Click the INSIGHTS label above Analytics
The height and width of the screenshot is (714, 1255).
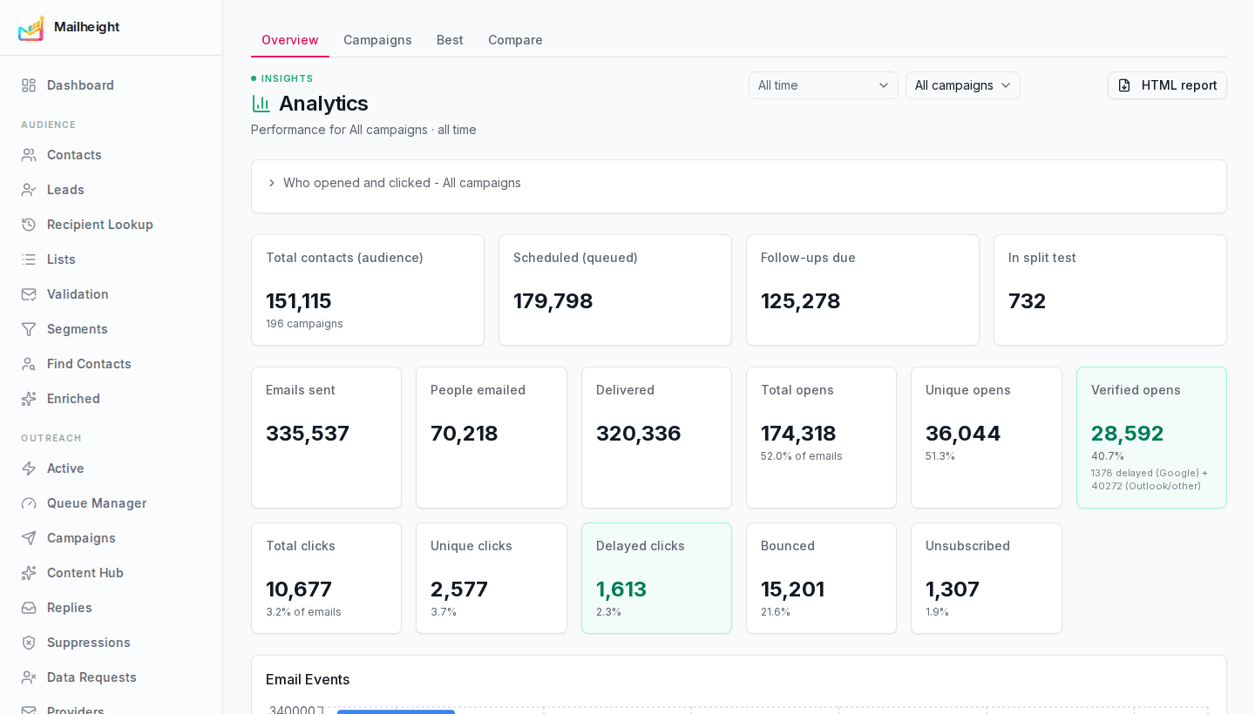pos(287,78)
